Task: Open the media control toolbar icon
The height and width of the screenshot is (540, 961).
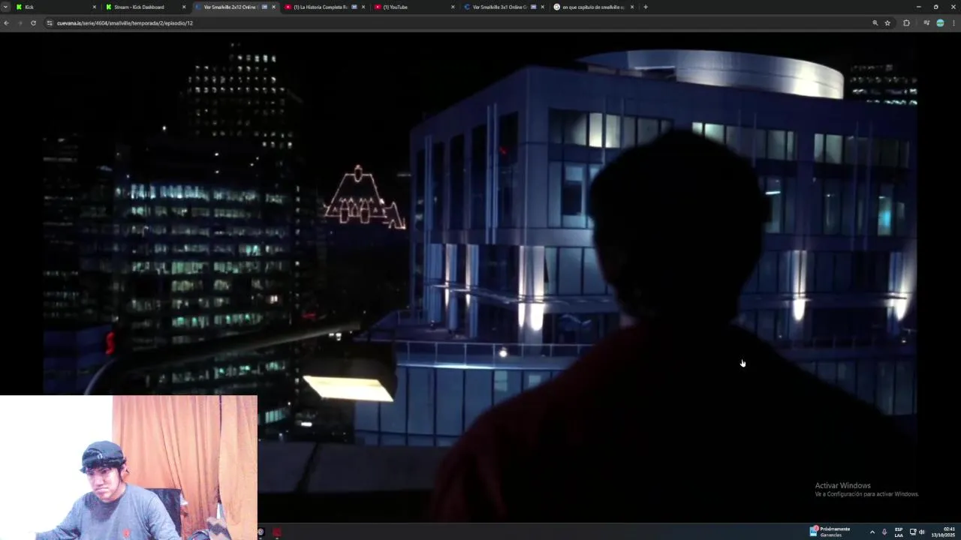Action: click(926, 23)
